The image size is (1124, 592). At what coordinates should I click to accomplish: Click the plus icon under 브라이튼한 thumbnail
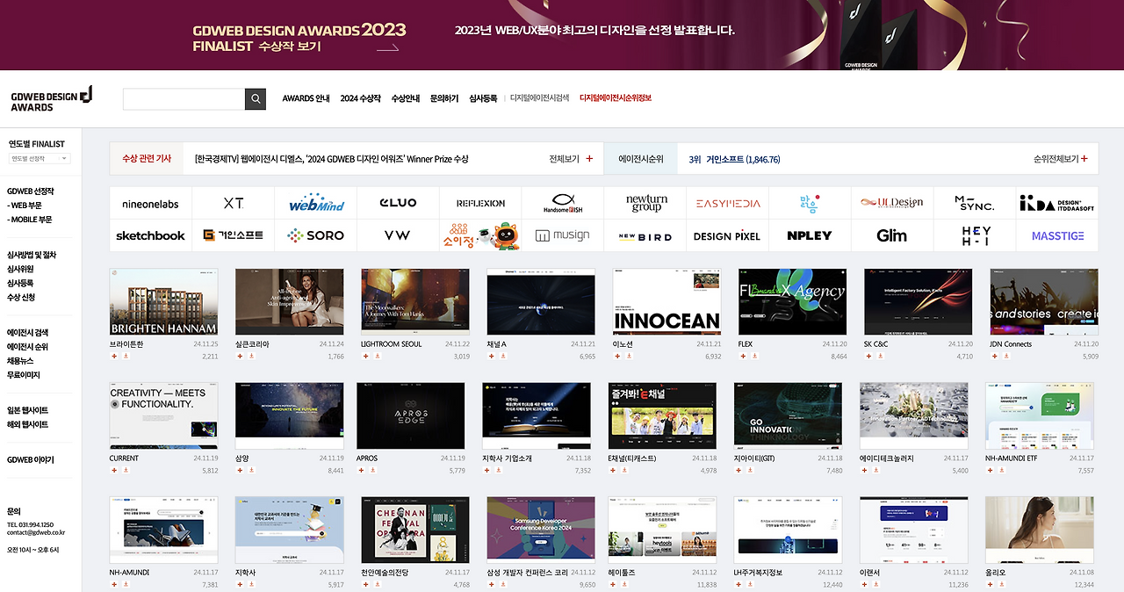113,356
